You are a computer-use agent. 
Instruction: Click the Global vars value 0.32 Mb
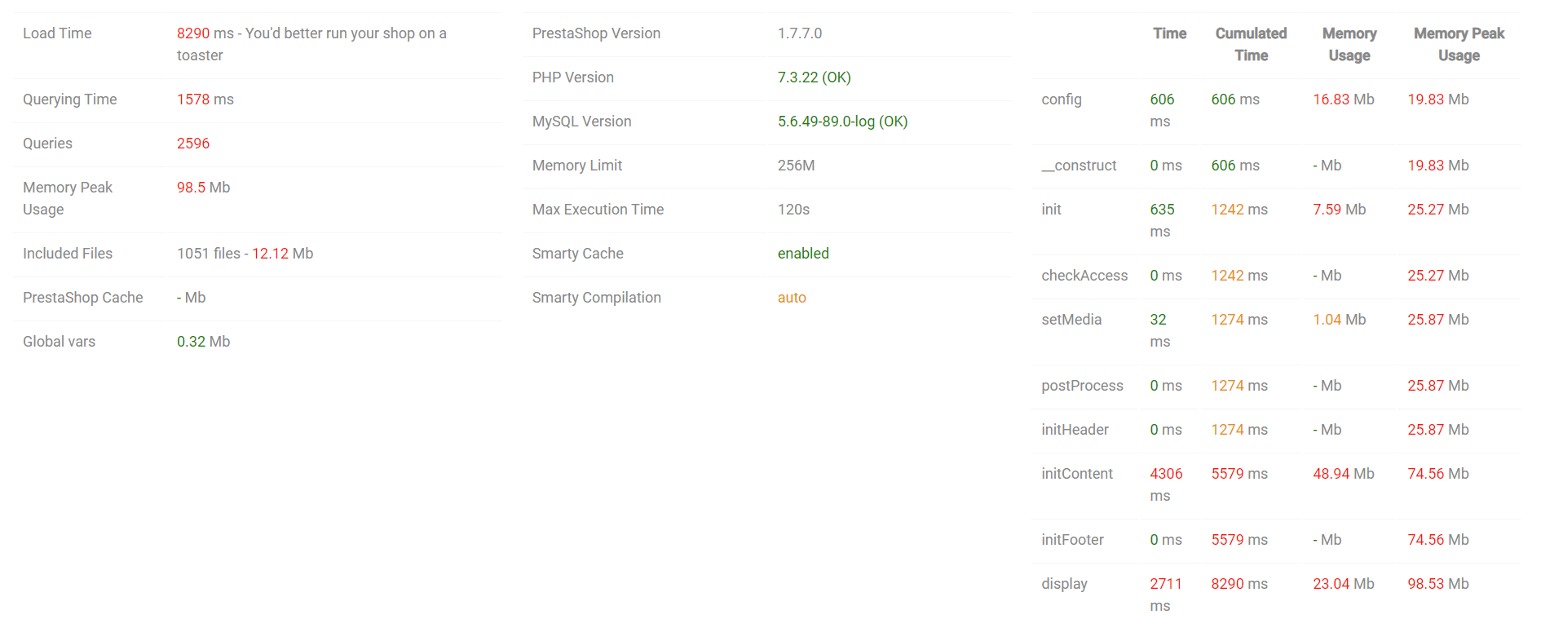[x=203, y=342]
